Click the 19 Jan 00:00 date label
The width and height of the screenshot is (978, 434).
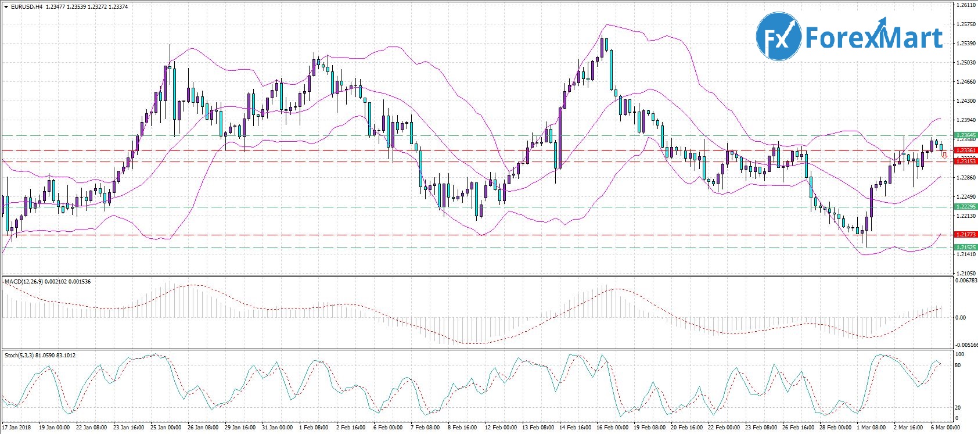(x=54, y=428)
